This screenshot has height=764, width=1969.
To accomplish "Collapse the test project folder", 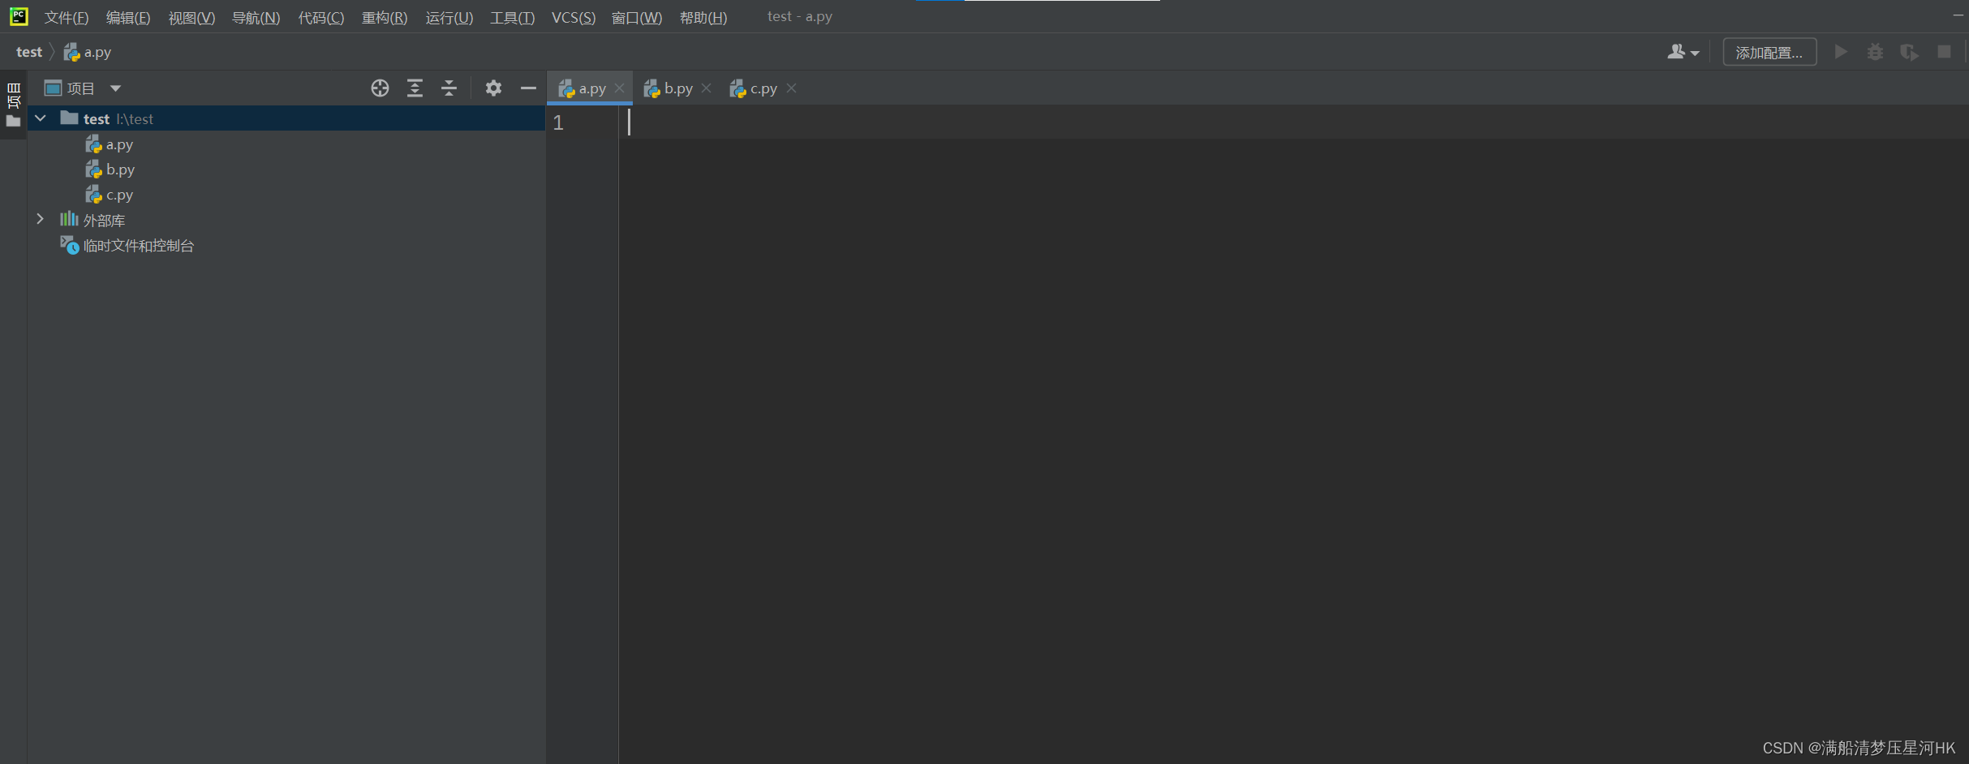I will click(x=40, y=118).
